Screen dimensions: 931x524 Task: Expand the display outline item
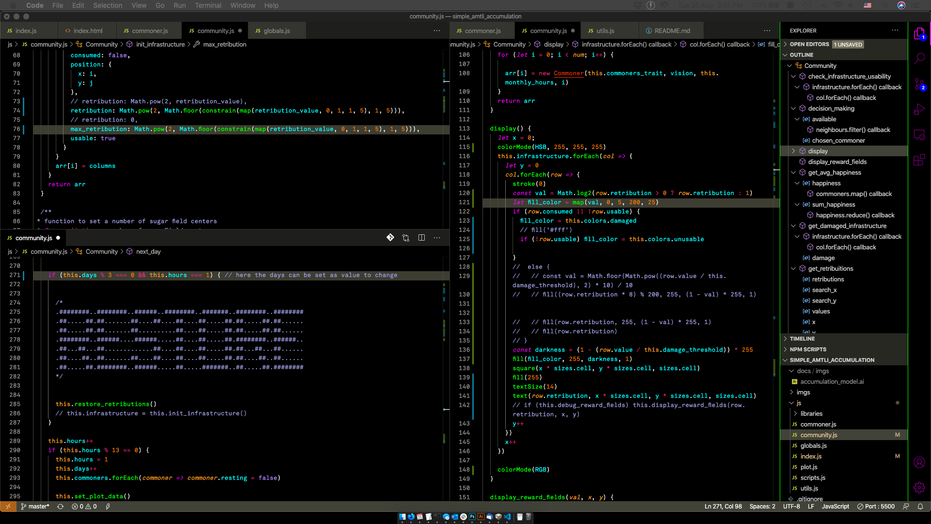pos(794,151)
